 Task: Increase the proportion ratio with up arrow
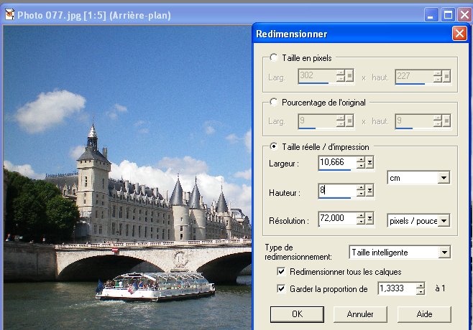(x=421, y=286)
